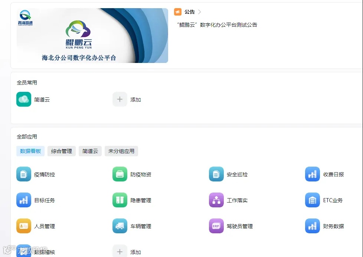Viewport: 363px width, 257px height.
Task: Open the 防疫物资 app icon
Action: click(x=120, y=174)
